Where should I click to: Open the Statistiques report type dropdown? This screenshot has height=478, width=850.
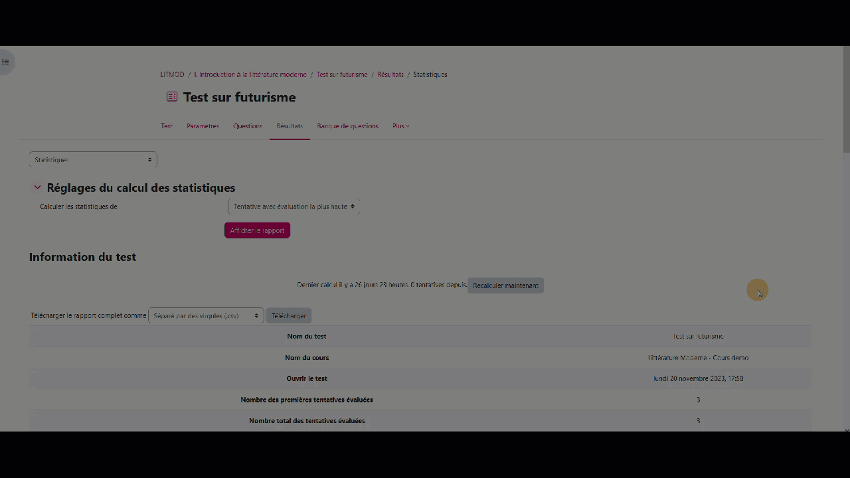(93, 160)
